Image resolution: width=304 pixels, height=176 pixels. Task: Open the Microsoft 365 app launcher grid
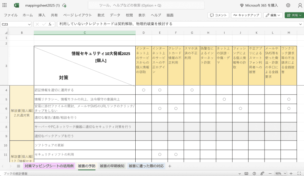click(x=5, y=5)
